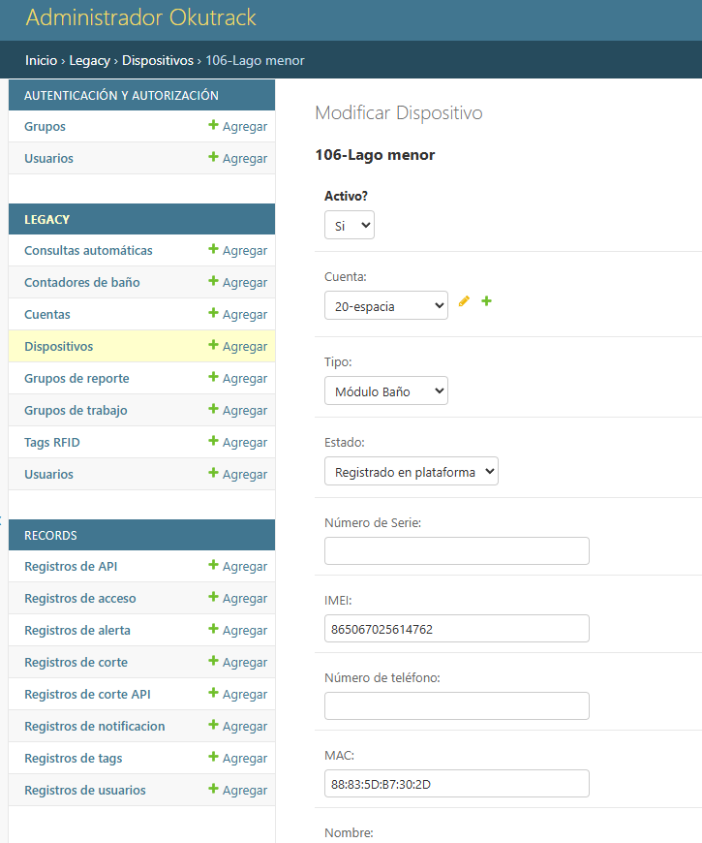
Task: Click the Número de Serie text field
Action: click(456, 551)
